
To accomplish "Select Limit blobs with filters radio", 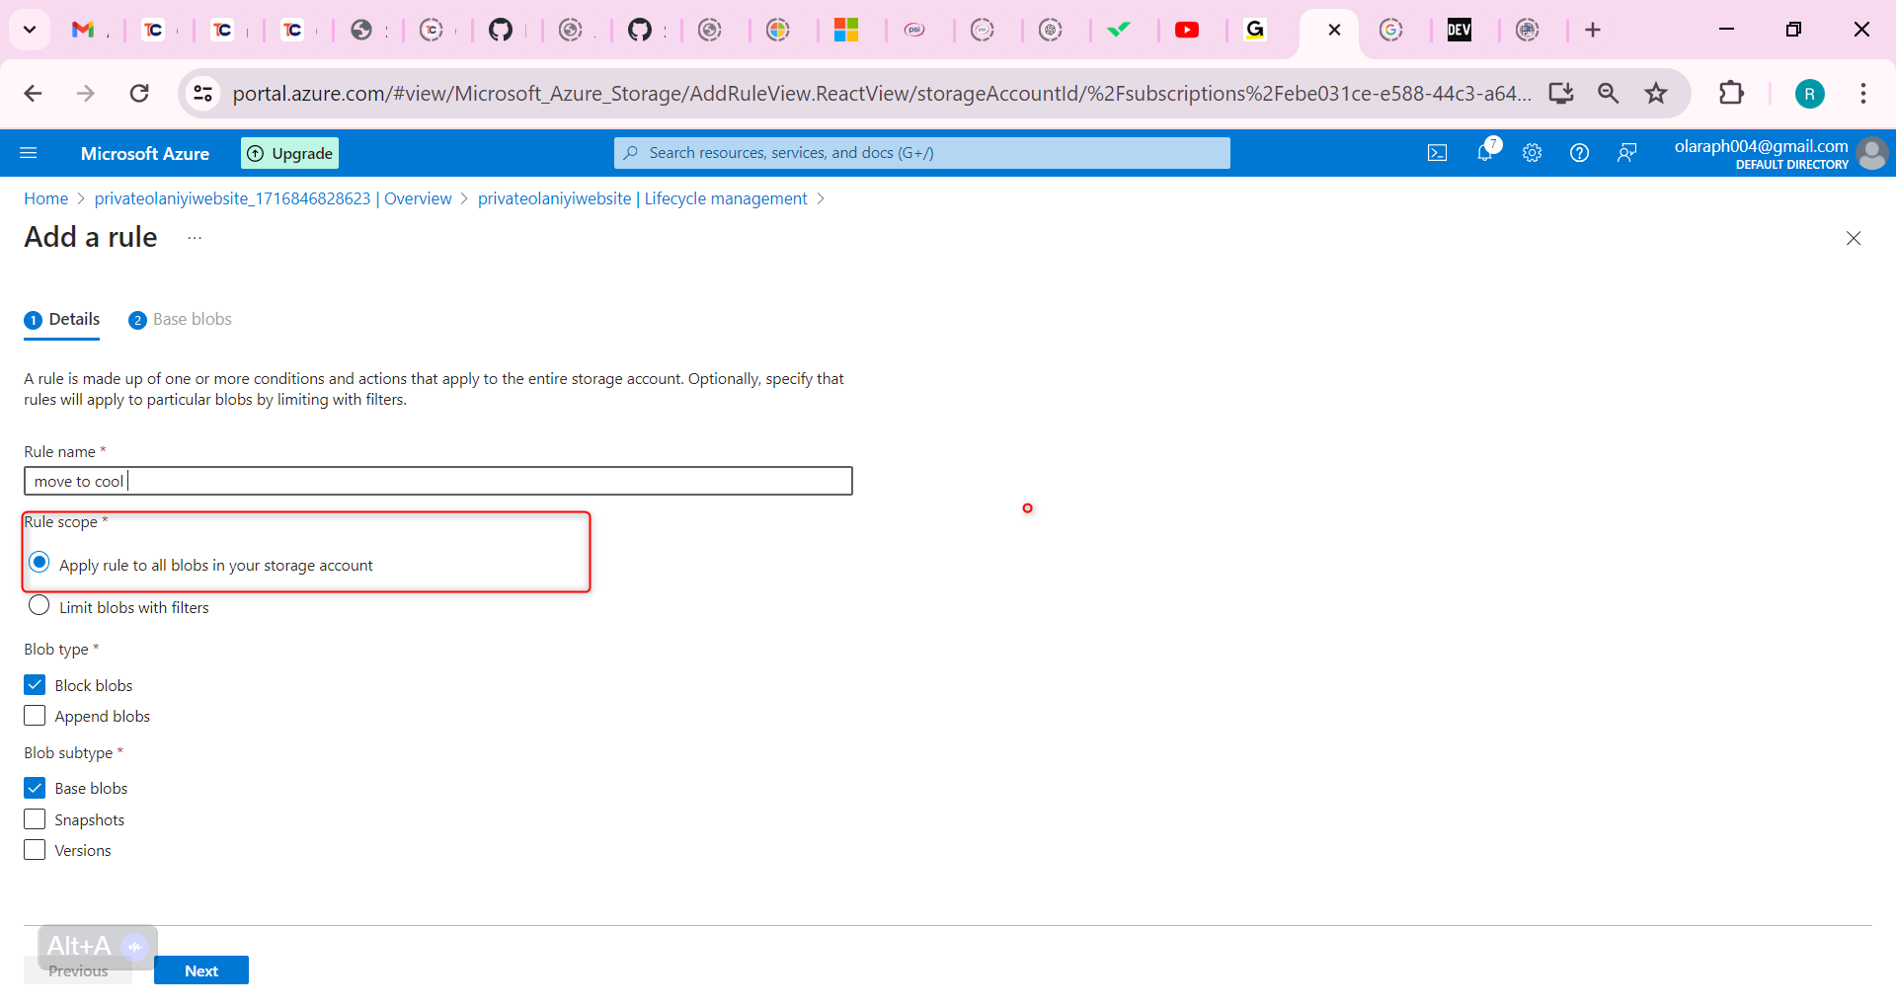I will [x=39, y=605].
